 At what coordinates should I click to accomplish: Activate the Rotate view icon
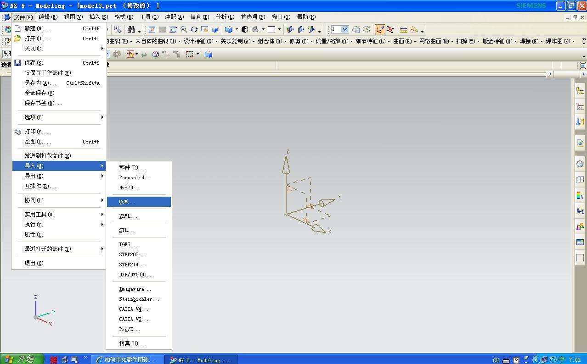(194, 29)
